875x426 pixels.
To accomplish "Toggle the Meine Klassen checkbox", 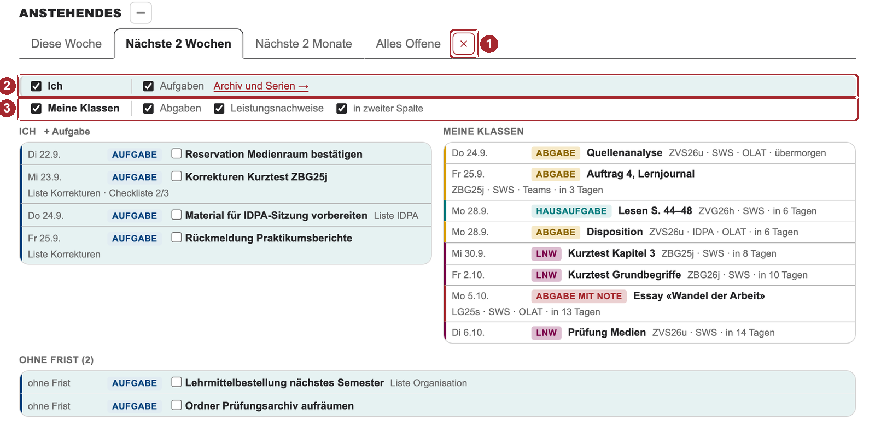I will 36,109.
